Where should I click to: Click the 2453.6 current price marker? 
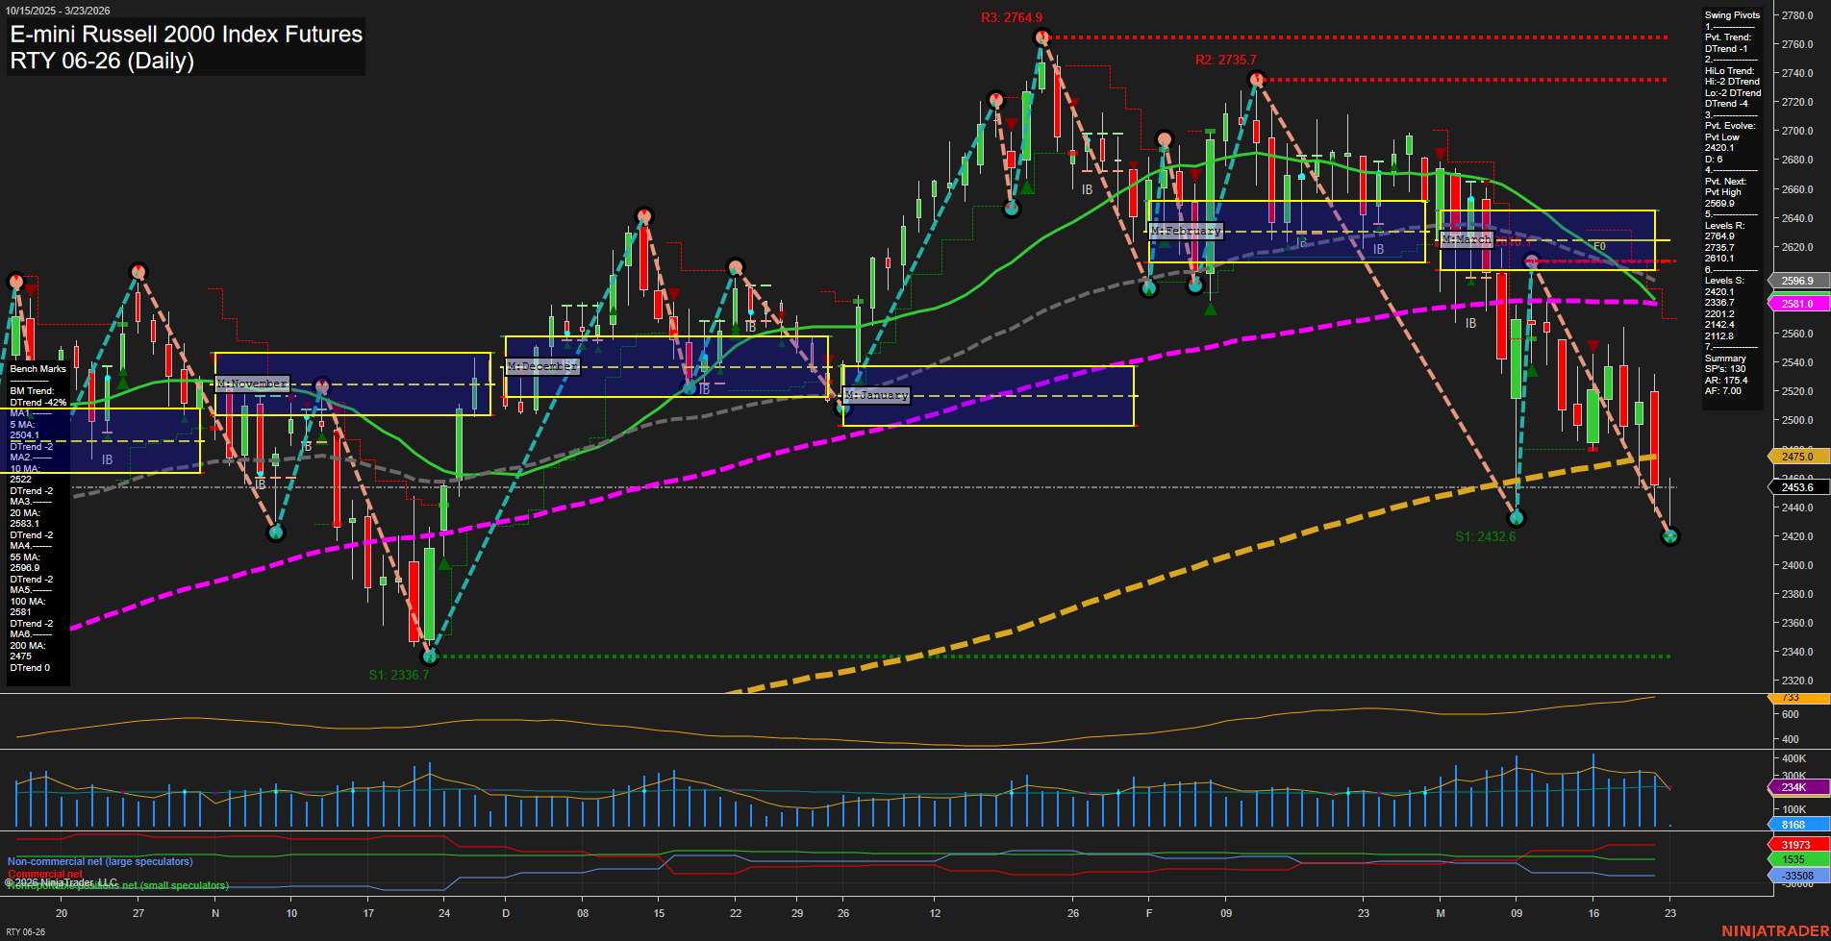(x=1796, y=487)
